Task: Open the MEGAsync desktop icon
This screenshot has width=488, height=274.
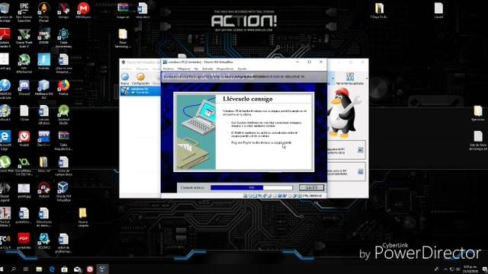Action: [x=83, y=11]
